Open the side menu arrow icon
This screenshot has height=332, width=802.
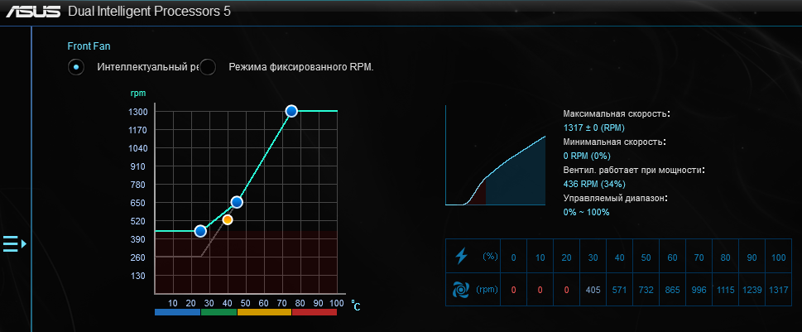pyautogui.click(x=14, y=244)
